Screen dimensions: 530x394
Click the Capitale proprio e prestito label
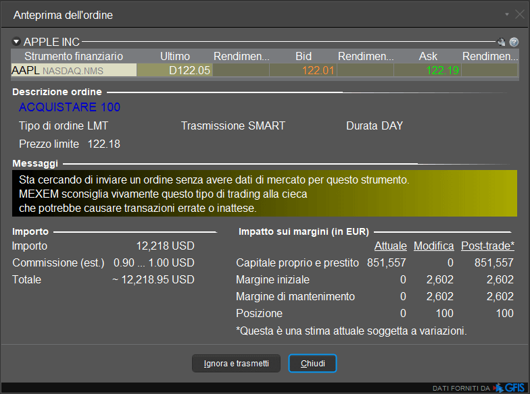[x=297, y=263]
